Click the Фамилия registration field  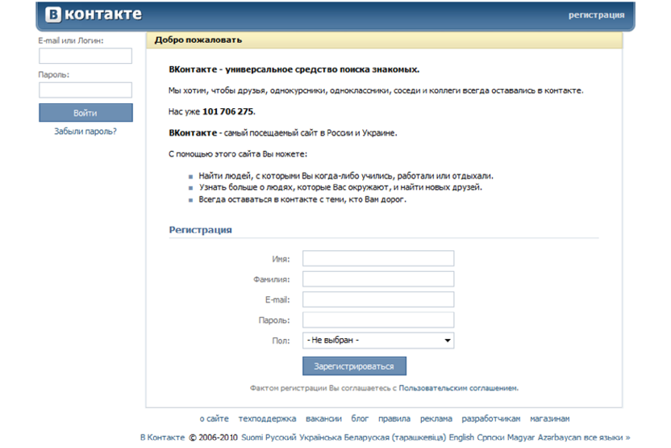pyautogui.click(x=378, y=278)
